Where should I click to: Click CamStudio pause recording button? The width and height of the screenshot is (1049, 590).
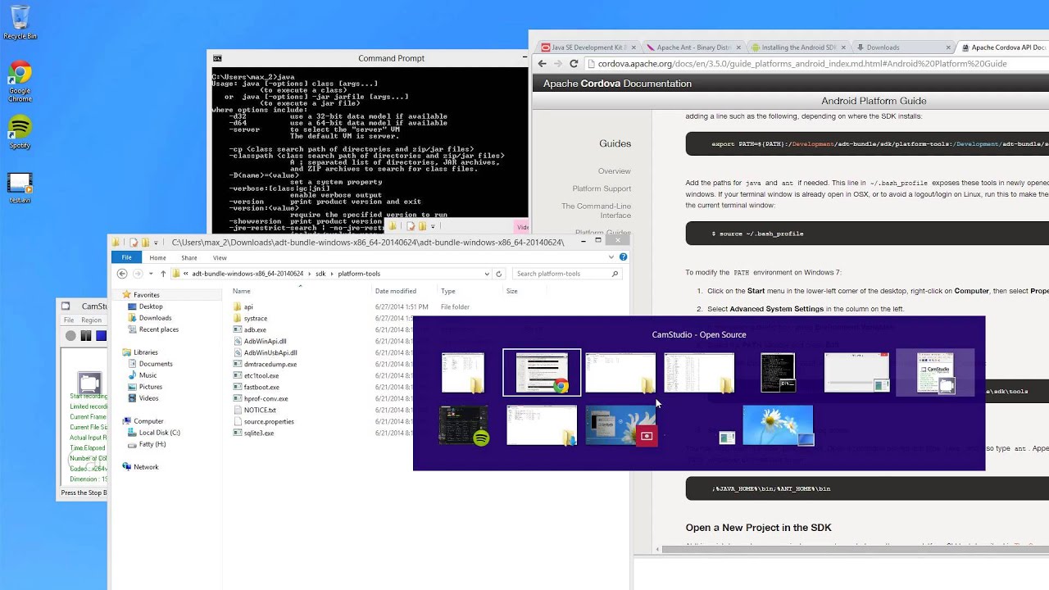pyautogui.click(x=86, y=336)
